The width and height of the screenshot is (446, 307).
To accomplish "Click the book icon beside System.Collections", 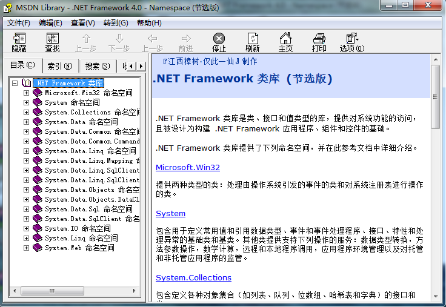I will (37, 112).
